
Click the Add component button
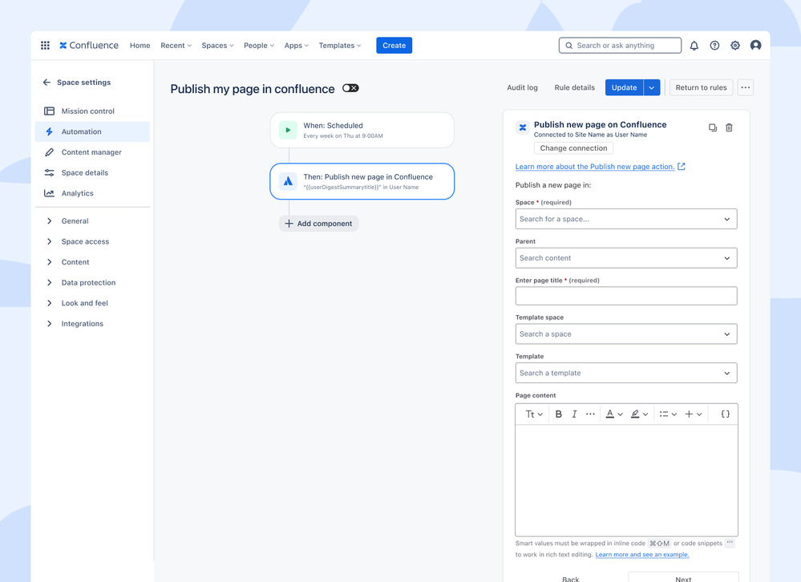pos(319,224)
